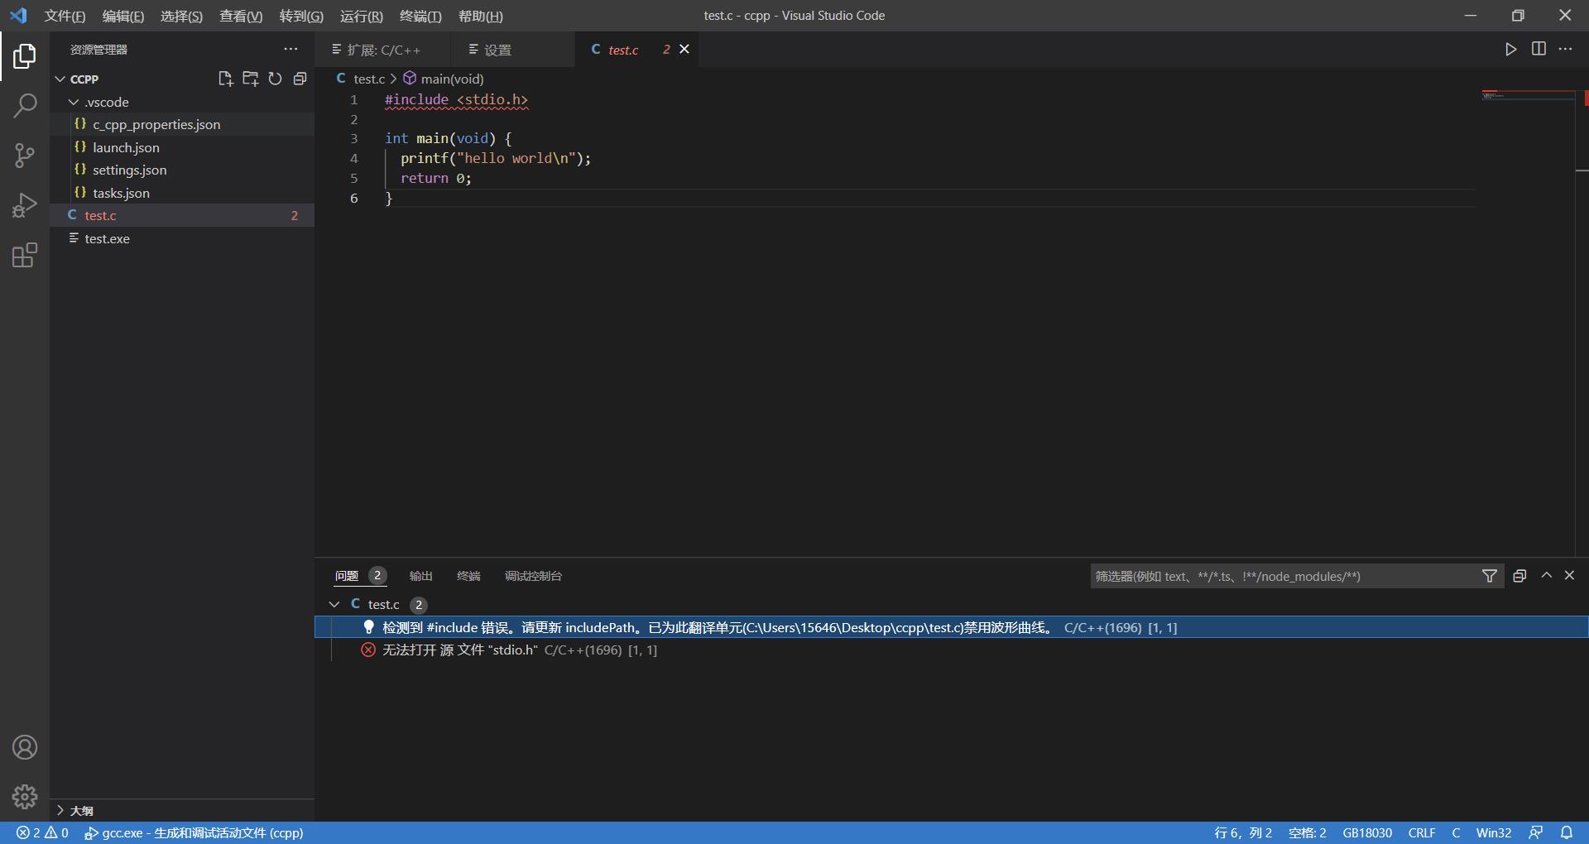Open the 查看(V) menu
The width and height of the screenshot is (1589, 844).
click(240, 16)
